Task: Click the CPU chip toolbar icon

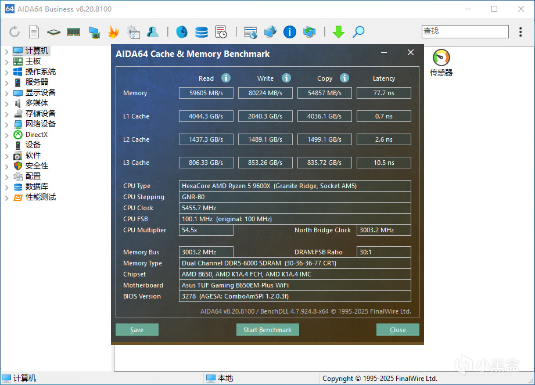Action: (53, 32)
